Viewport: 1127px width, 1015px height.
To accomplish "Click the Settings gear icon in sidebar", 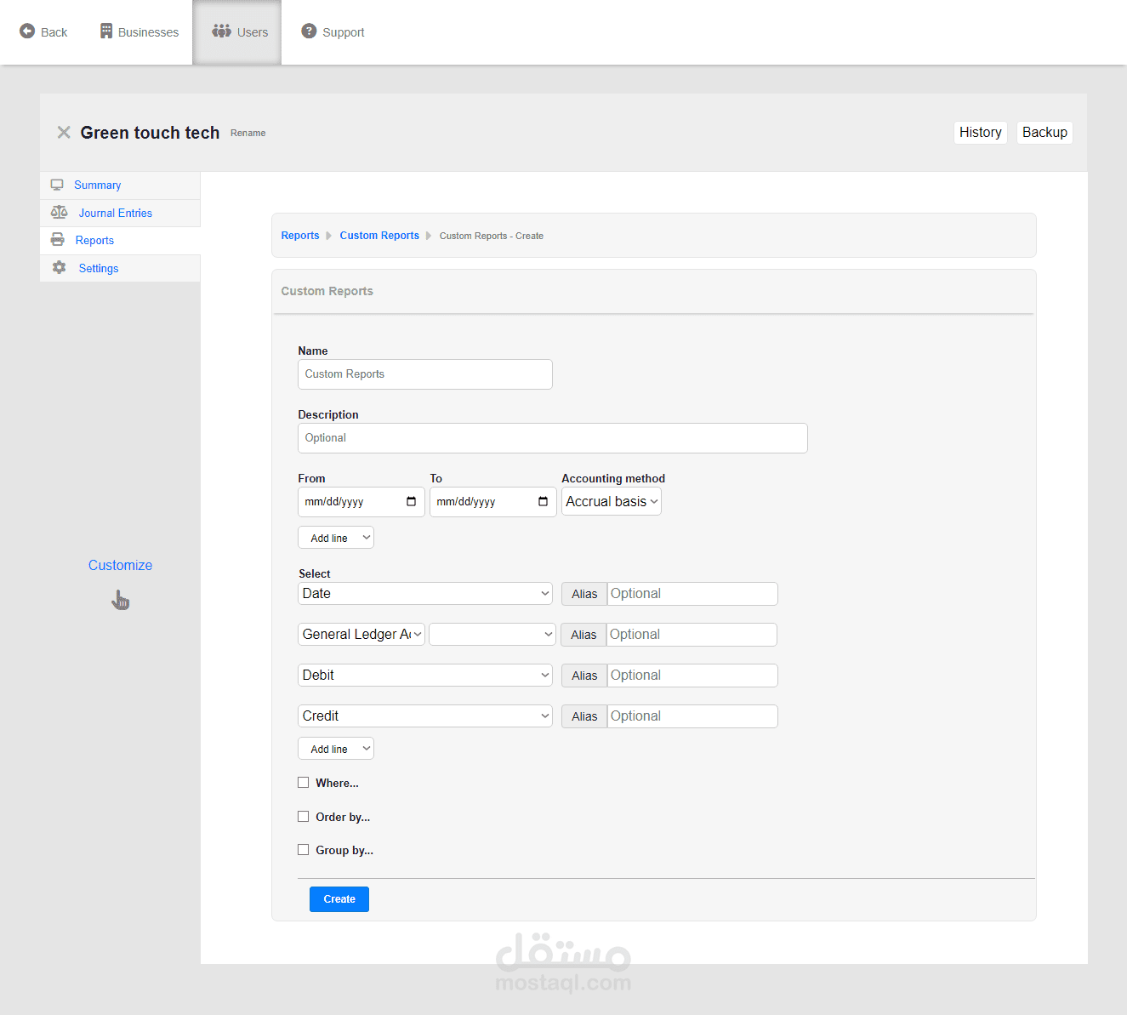I will (59, 268).
